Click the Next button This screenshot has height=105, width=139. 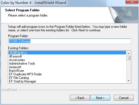tap(100, 98)
